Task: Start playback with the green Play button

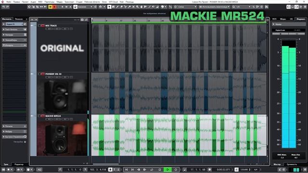Action: point(167,170)
